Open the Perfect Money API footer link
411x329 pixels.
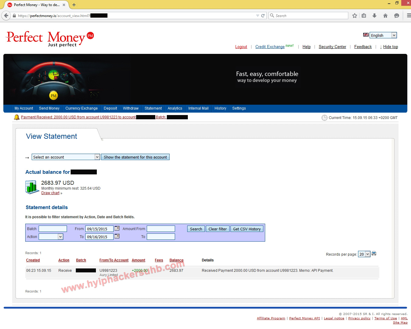[304, 318]
